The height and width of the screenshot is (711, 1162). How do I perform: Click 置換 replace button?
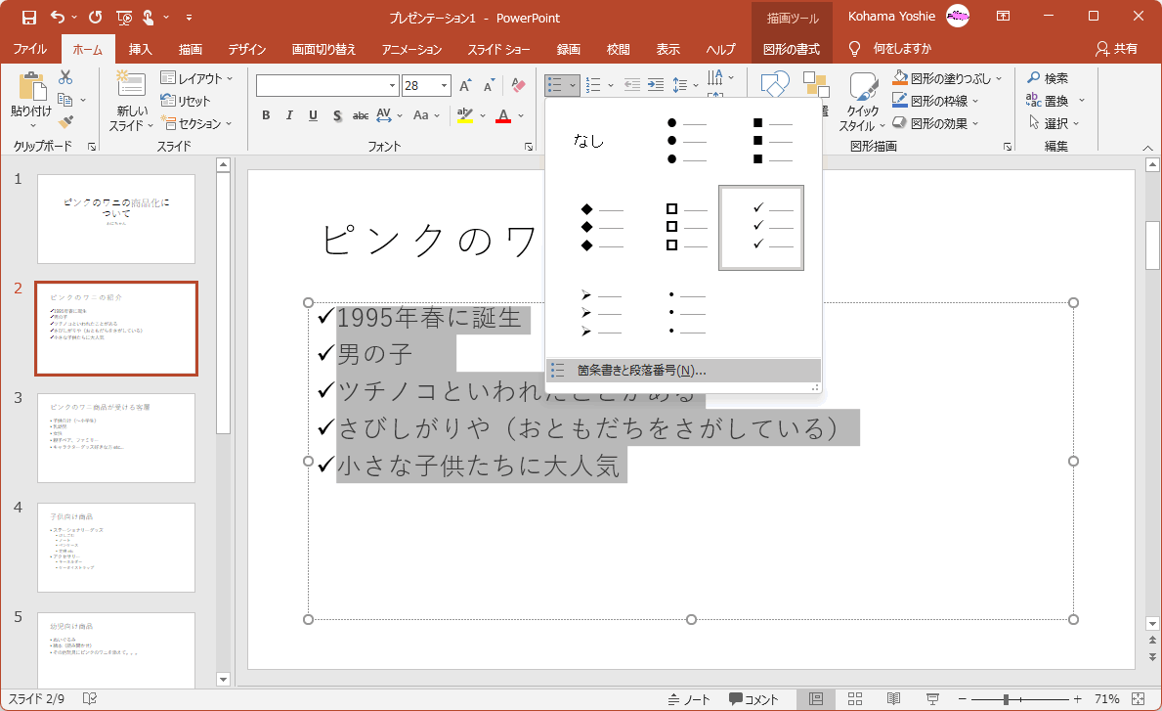click(1048, 101)
